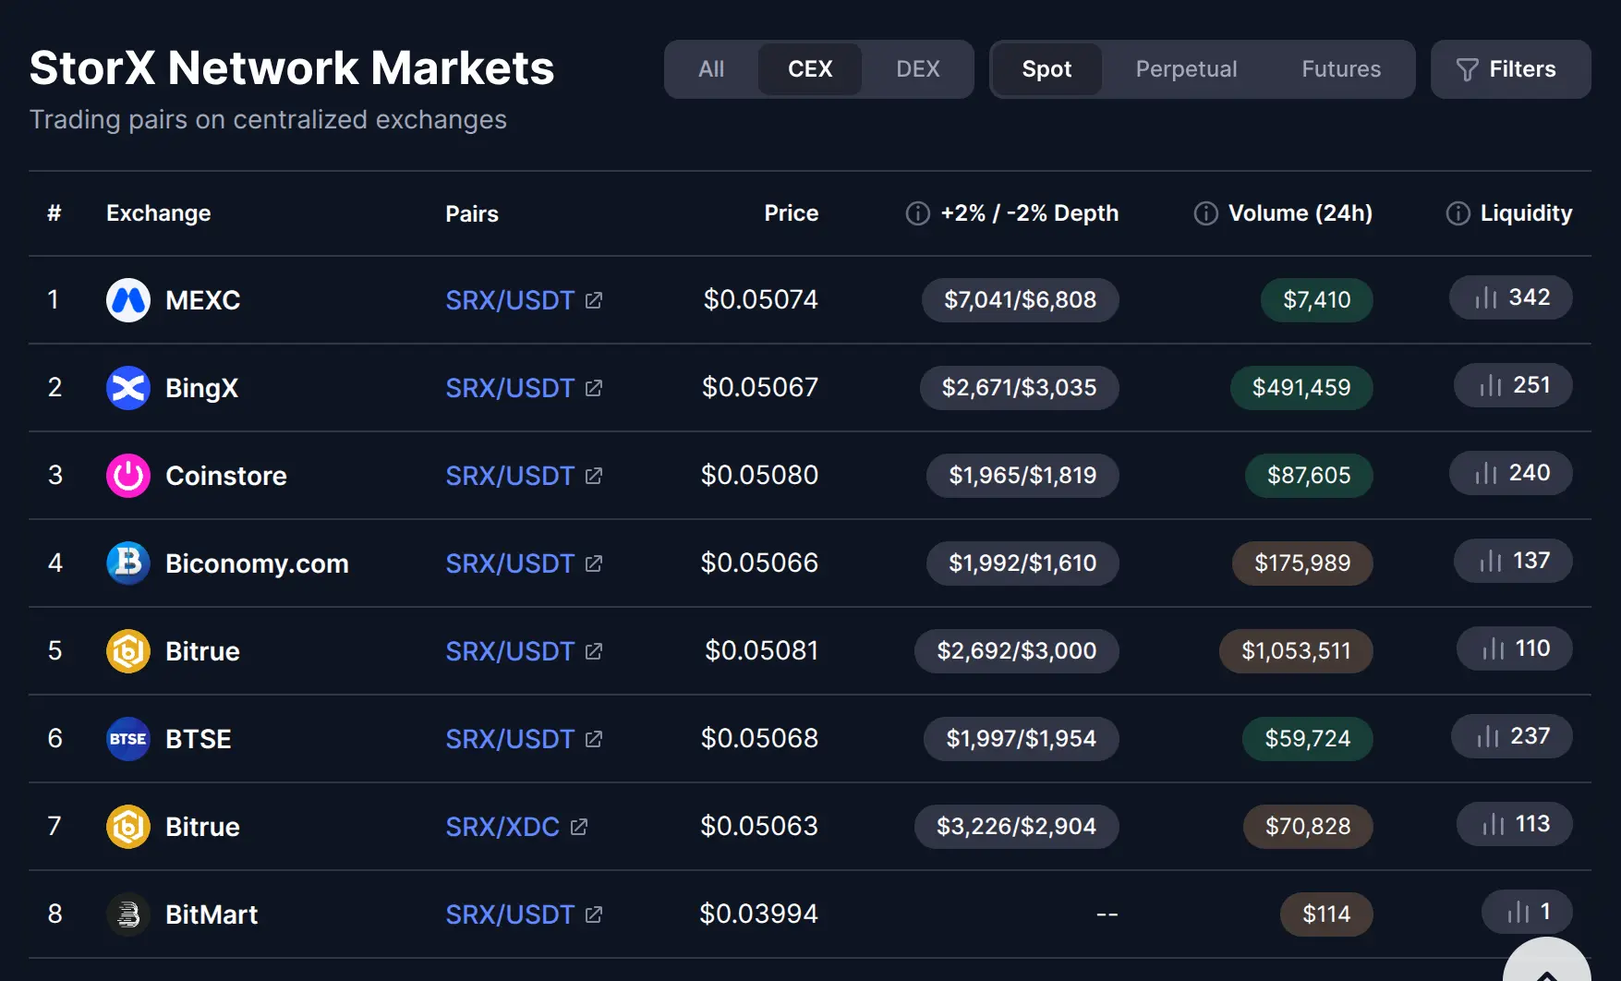Click the Bitrue logo in the SRX/XDC row
Screen dimensions: 1621x981
(x=128, y=827)
